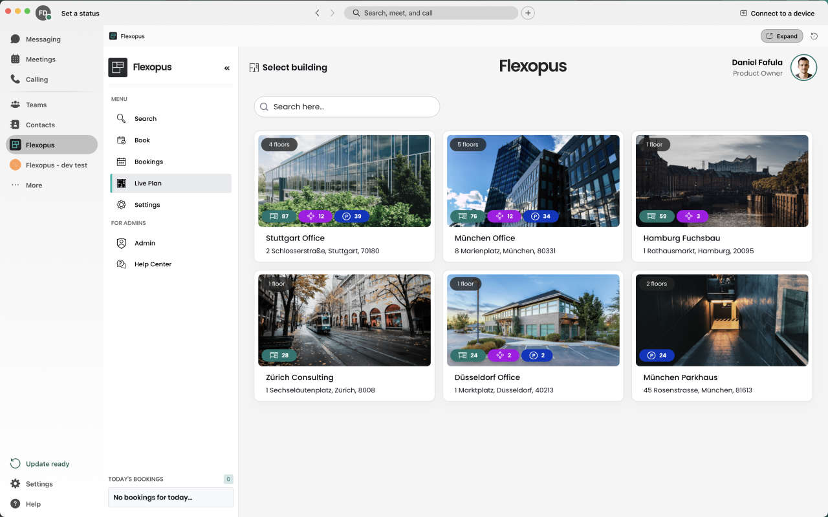828x517 pixels.
Task: Click meeting room badge 12 on Stuttgart Office
Action: (x=315, y=216)
